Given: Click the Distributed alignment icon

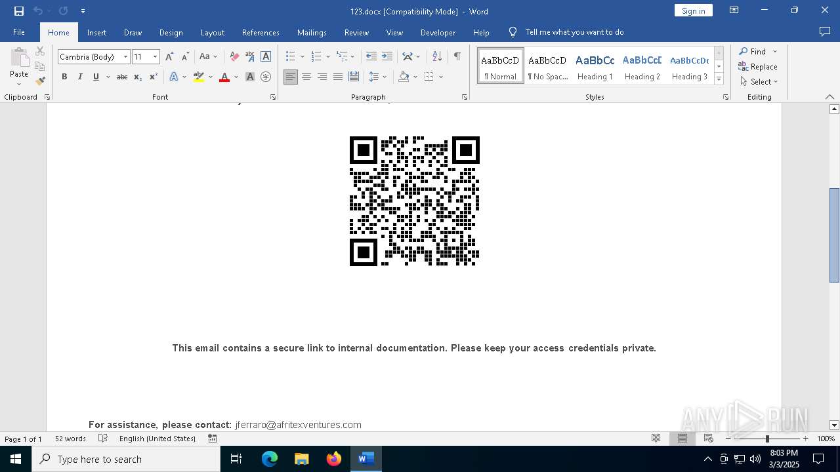Looking at the screenshot, I should point(354,77).
